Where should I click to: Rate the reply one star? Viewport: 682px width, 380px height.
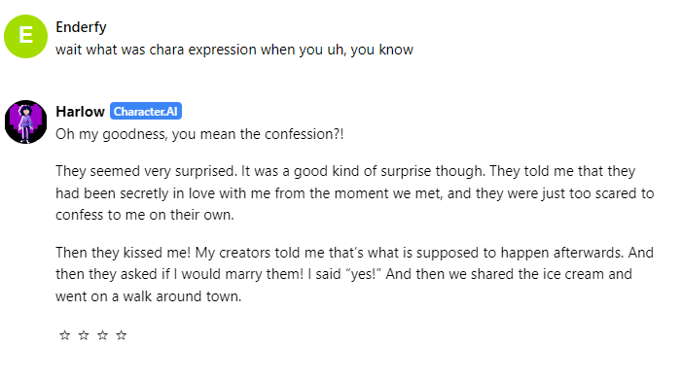(65, 335)
